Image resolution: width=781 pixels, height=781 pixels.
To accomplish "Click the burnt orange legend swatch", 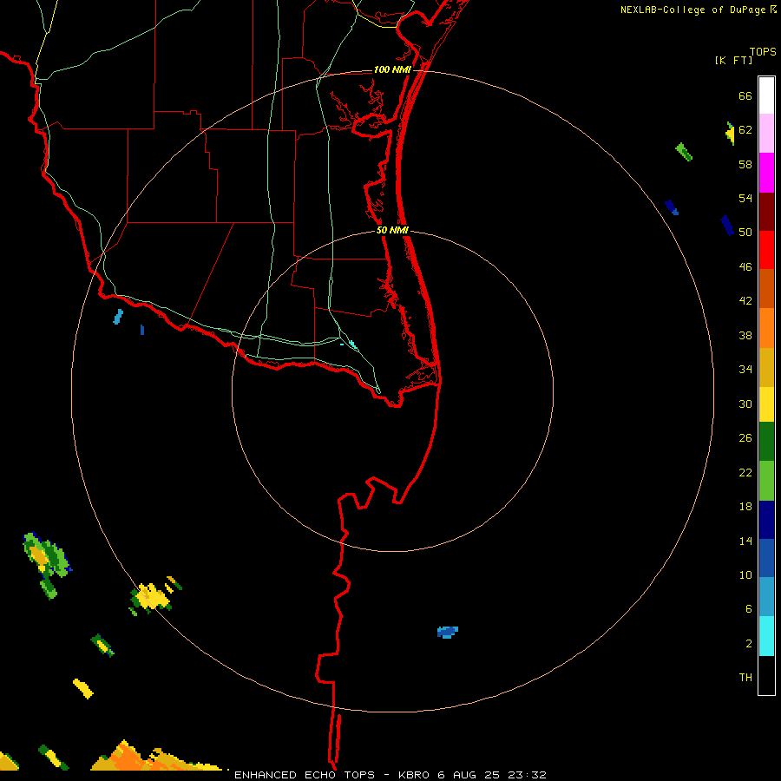I will [x=766, y=288].
